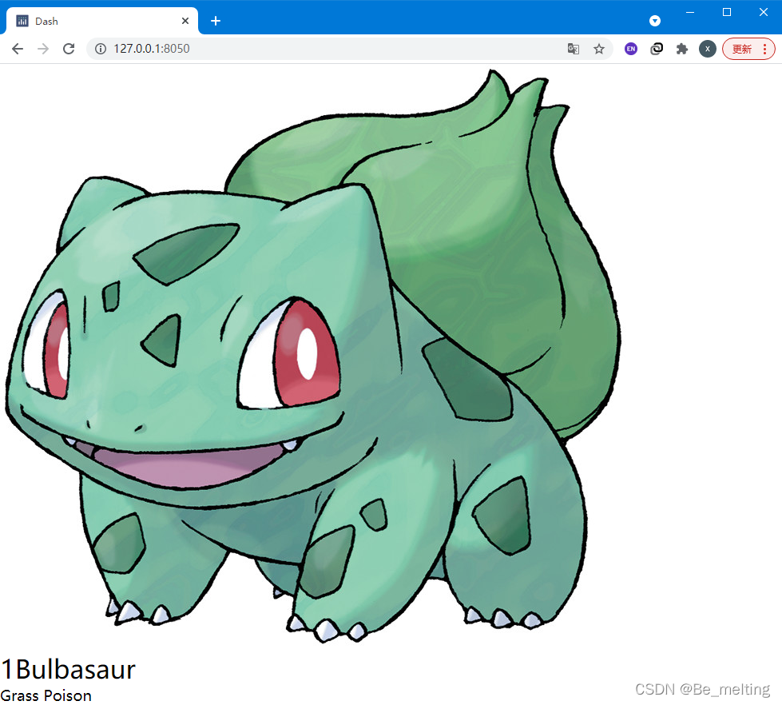Open the tab search dropdown arrow

pos(655,21)
